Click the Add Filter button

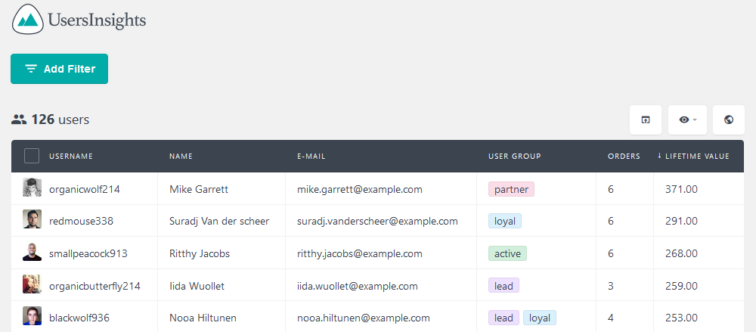(x=59, y=69)
